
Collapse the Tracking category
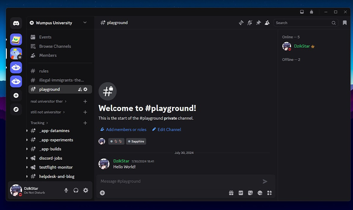[x=39, y=123]
